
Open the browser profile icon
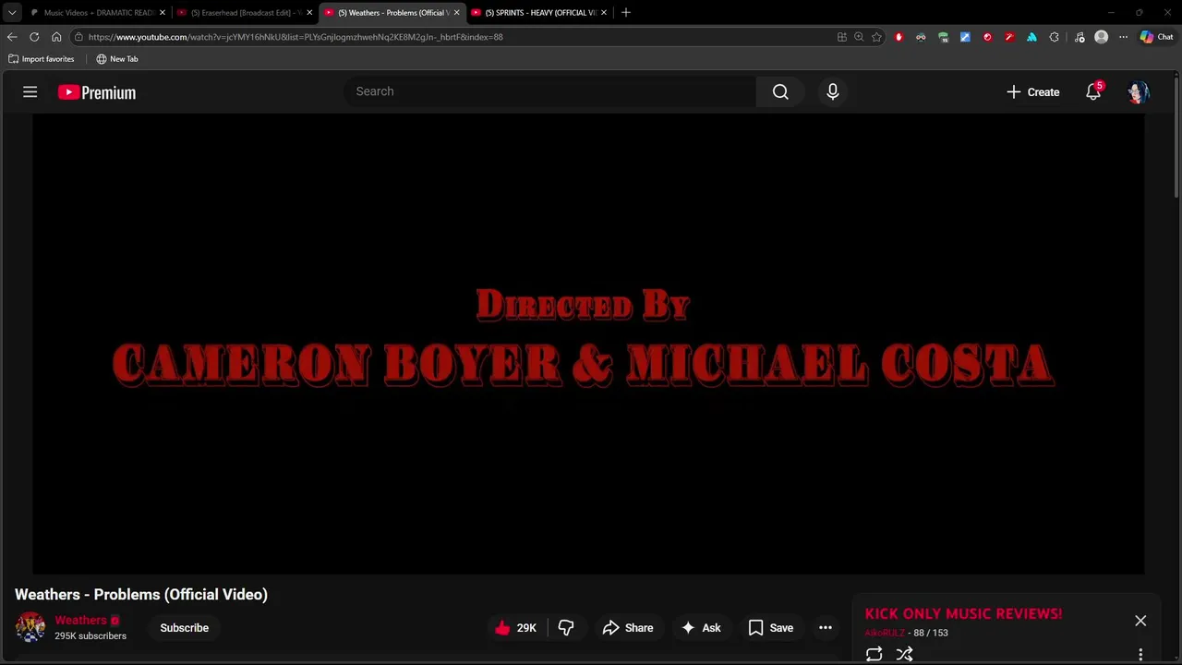click(1101, 37)
